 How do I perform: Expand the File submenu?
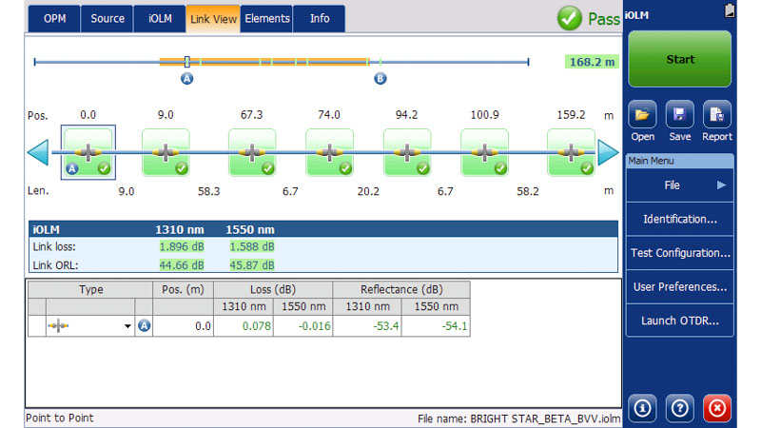pyautogui.click(x=680, y=185)
